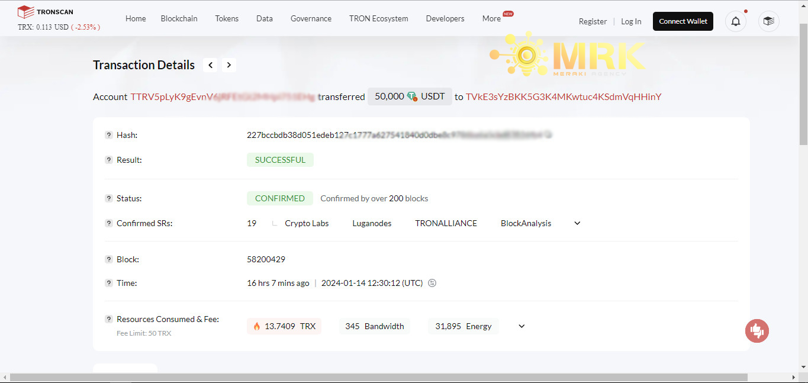The height and width of the screenshot is (383, 808).
Task: Open the network cube icon
Action: pos(769,21)
